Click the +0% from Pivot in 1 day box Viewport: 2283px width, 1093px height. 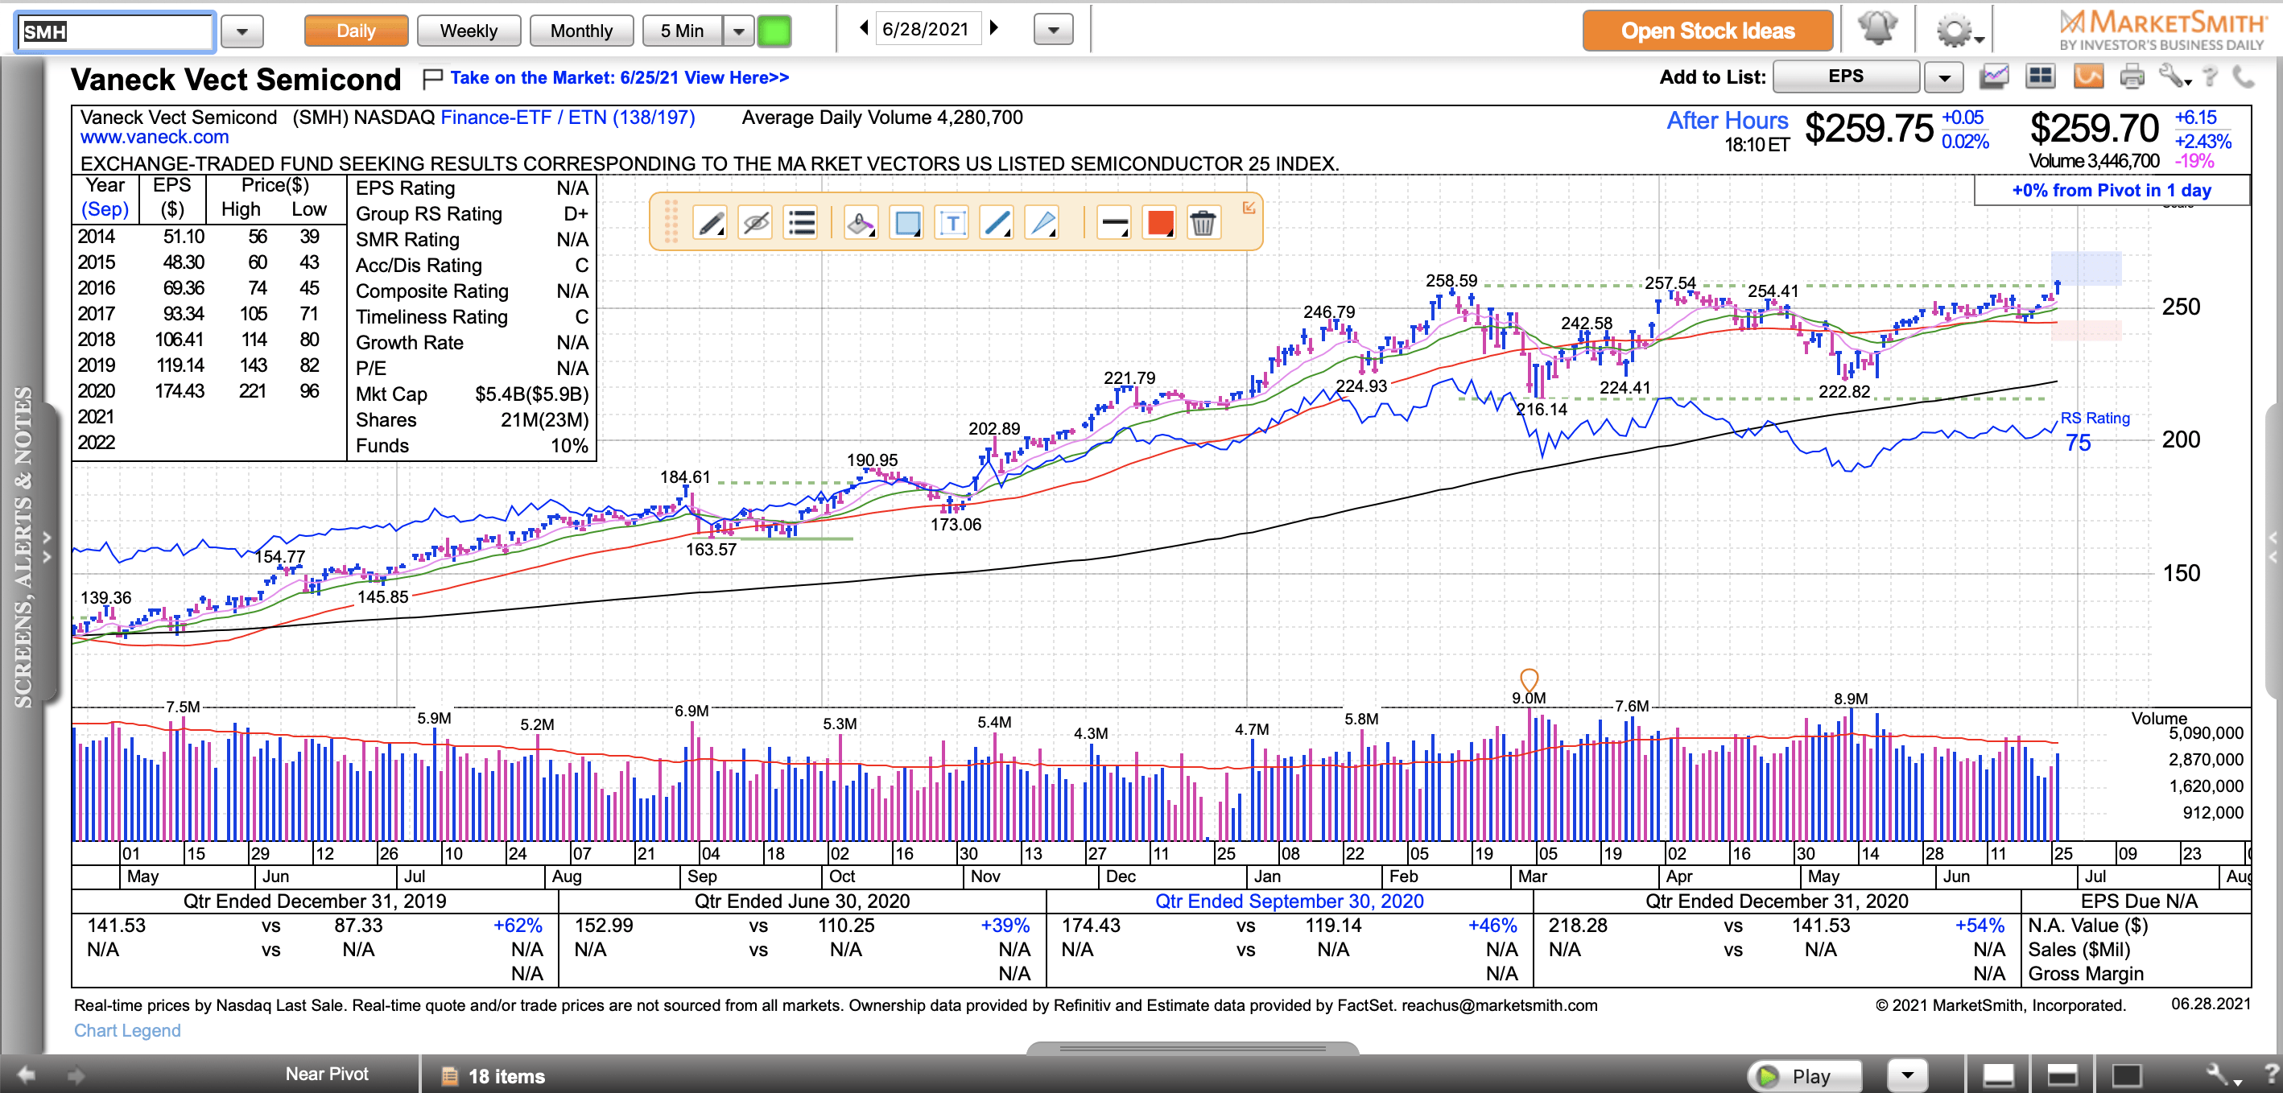coord(2111,190)
